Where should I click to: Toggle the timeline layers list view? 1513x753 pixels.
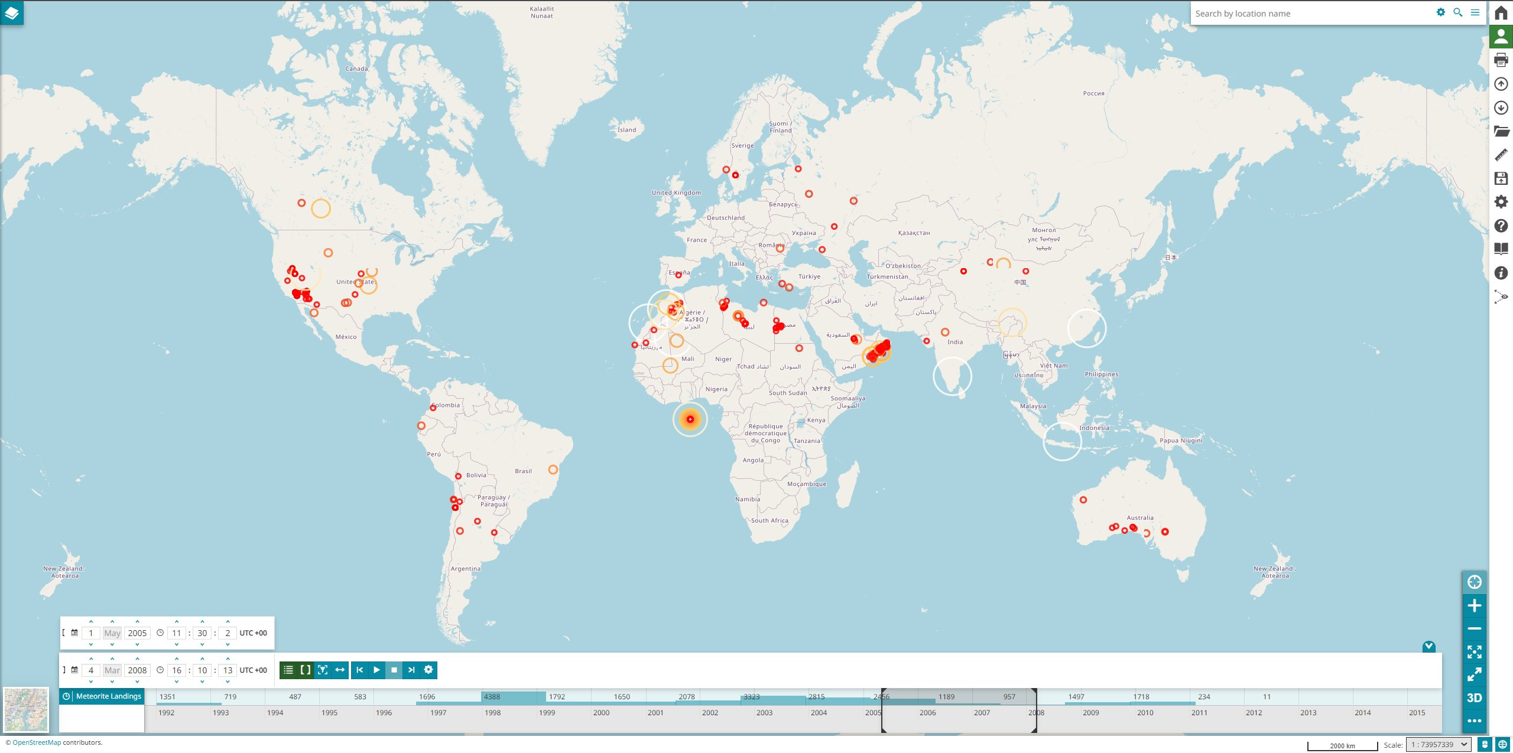(x=288, y=670)
